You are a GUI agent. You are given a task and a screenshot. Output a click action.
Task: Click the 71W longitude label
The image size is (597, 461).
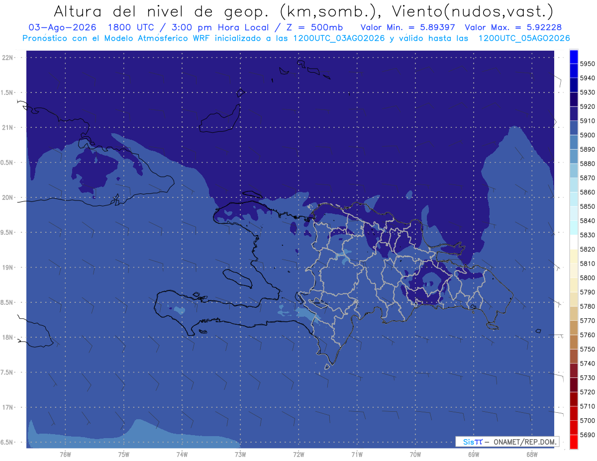tap(357, 455)
